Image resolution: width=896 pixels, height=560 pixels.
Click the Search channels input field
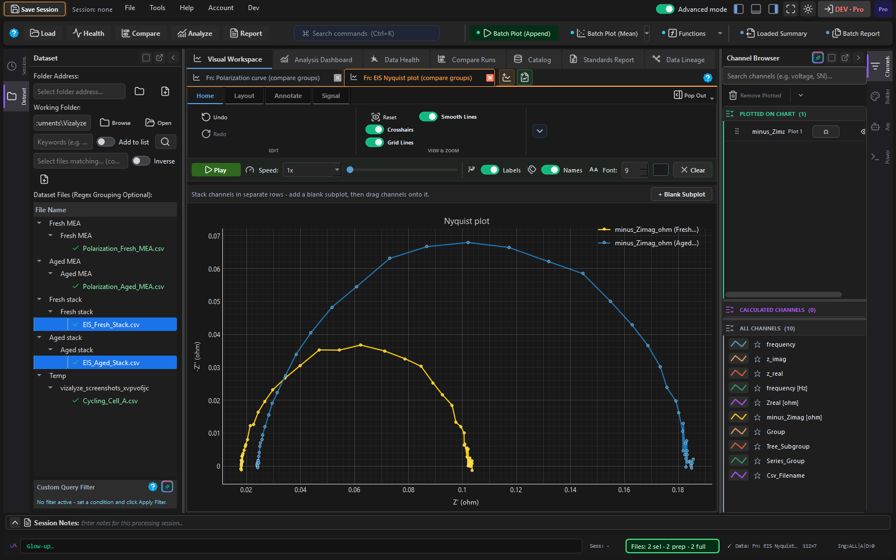(794, 76)
